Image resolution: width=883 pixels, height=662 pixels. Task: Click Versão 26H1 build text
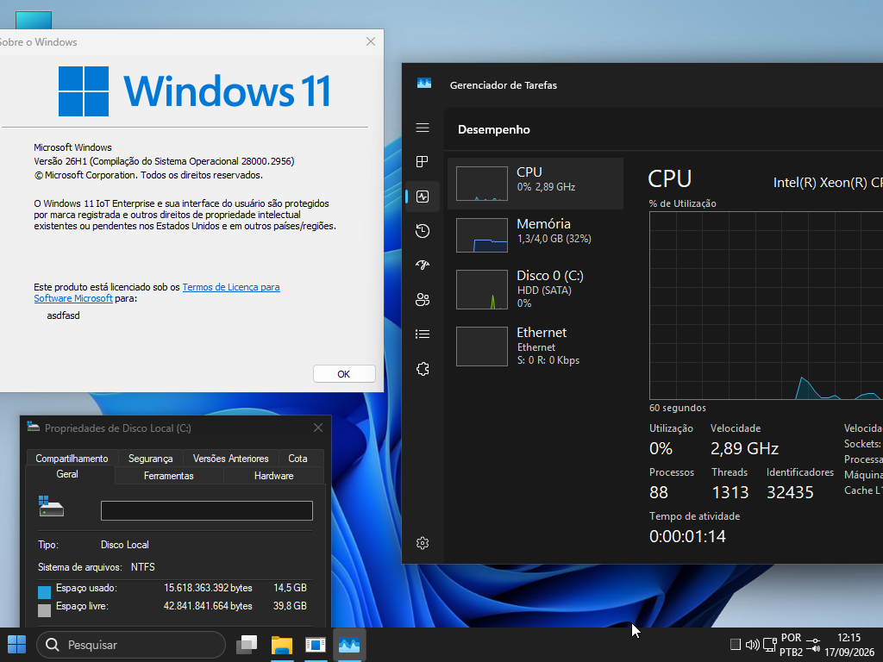(x=164, y=161)
